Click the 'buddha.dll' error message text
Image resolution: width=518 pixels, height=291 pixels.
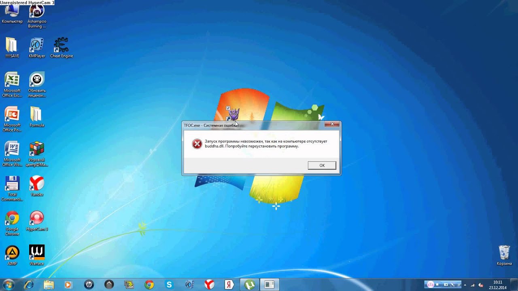[x=266, y=143]
